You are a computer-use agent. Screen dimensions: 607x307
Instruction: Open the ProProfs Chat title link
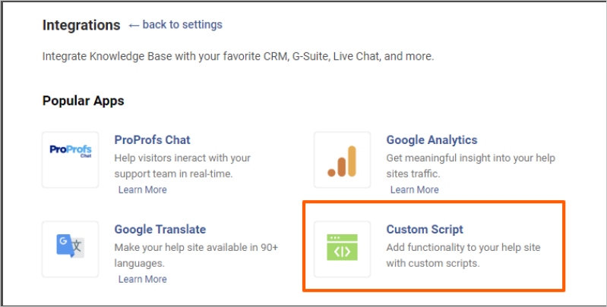(x=152, y=140)
